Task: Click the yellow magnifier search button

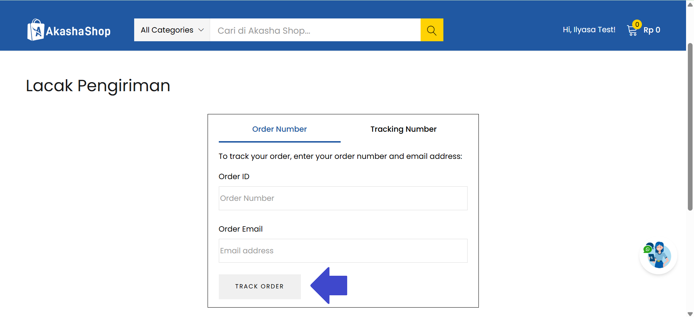Action: (x=431, y=30)
